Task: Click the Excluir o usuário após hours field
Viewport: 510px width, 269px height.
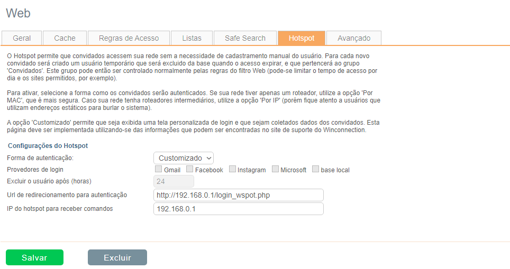Action: coord(174,181)
